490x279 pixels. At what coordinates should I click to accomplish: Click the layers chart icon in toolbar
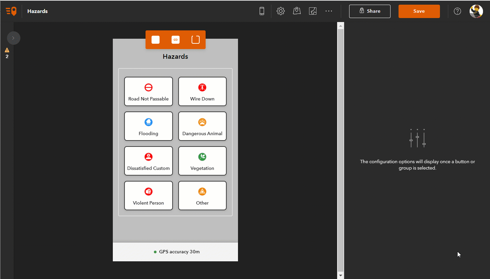tap(313, 11)
